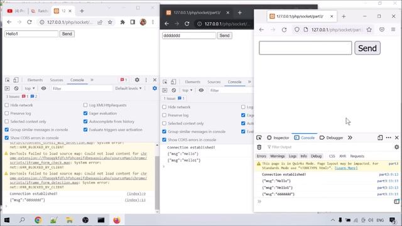Viewport: 402px width, 226px height.
Task: Select the Ratchet tab in left Chrome
Action: click(40, 11)
